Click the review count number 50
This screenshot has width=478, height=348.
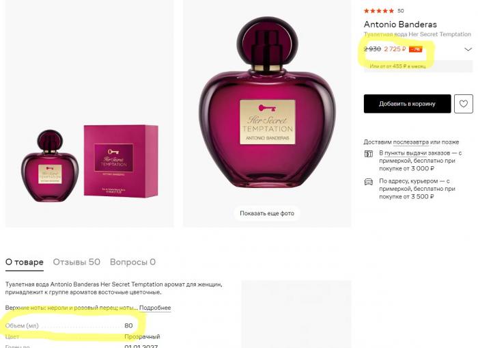401,11
